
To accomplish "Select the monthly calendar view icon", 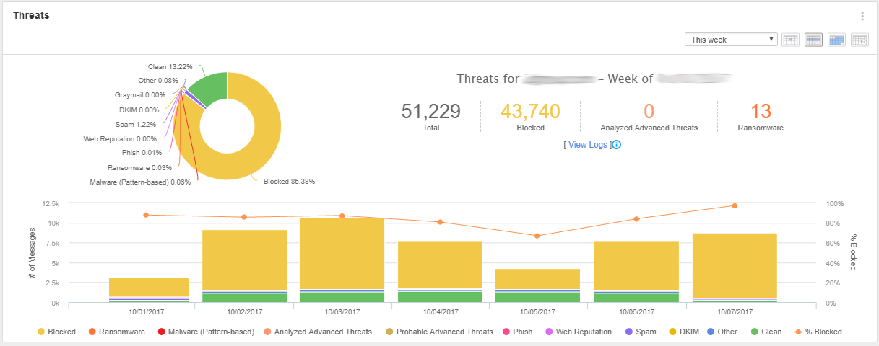I will coord(836,40).
